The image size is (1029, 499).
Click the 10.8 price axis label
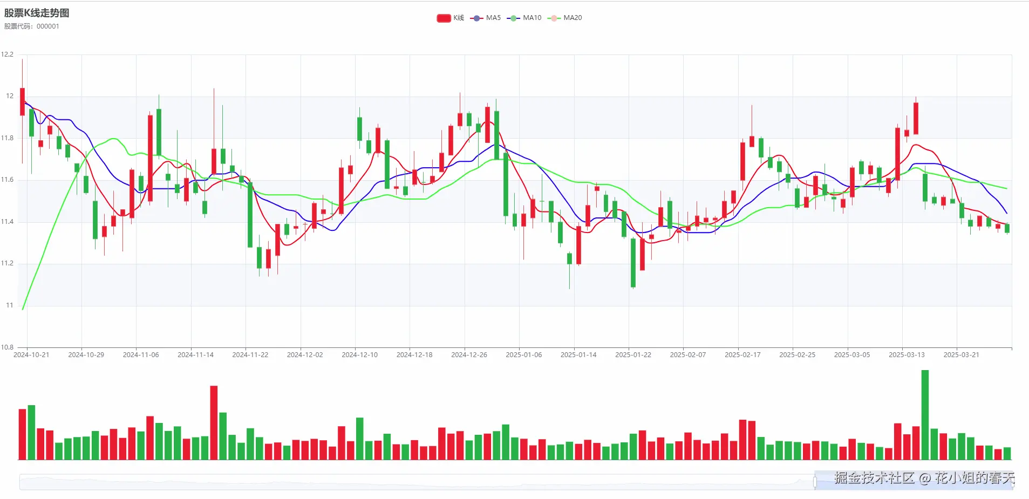click(7, 347)
